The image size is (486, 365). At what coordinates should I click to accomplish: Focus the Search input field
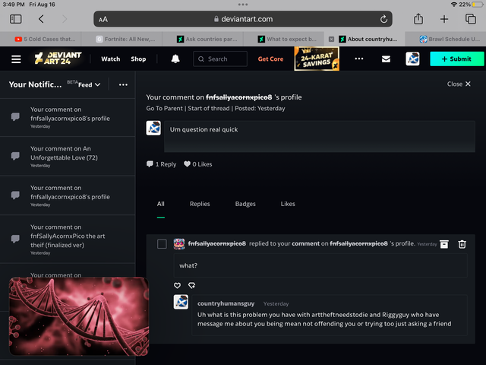coord(220,59)
